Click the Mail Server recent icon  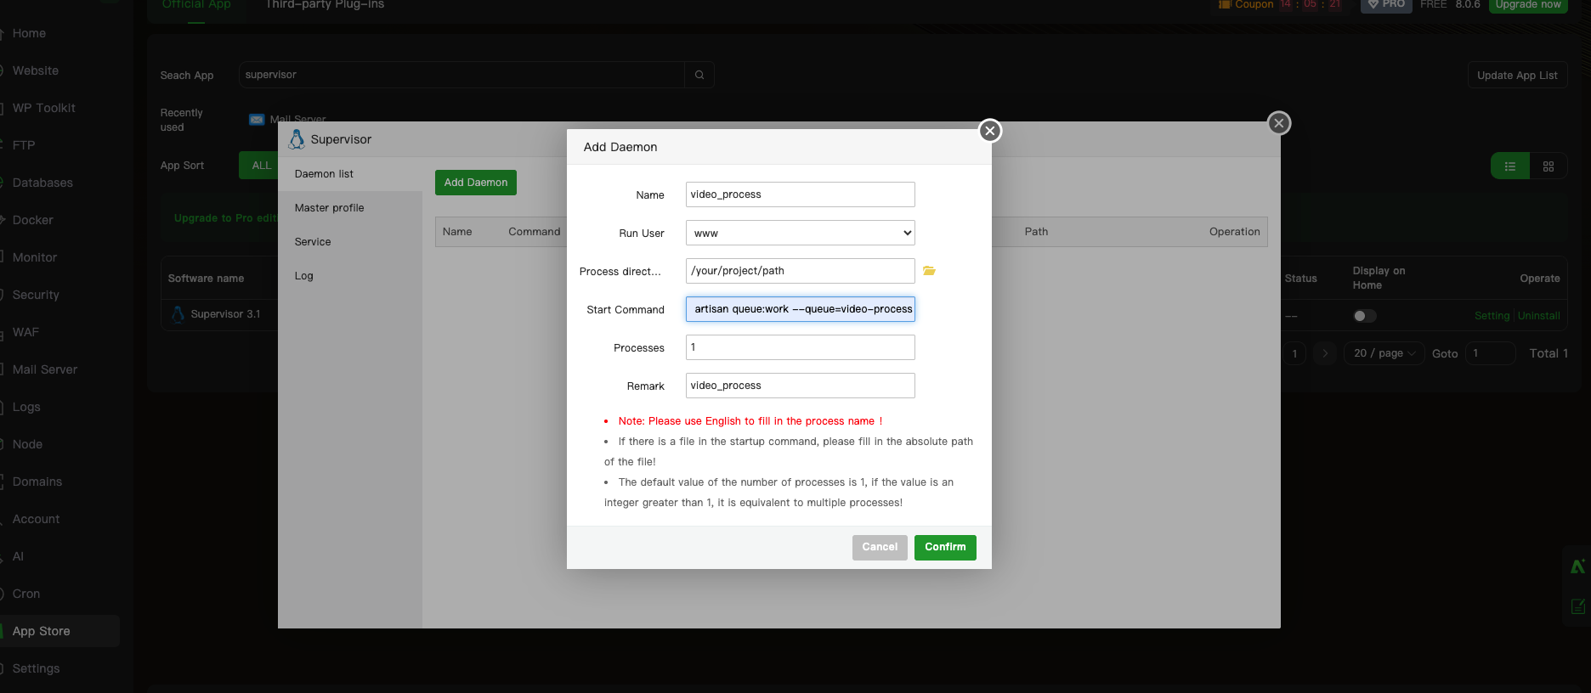257,120
